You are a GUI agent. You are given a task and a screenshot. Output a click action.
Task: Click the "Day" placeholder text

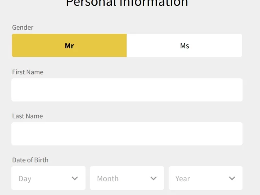point(25,179)
